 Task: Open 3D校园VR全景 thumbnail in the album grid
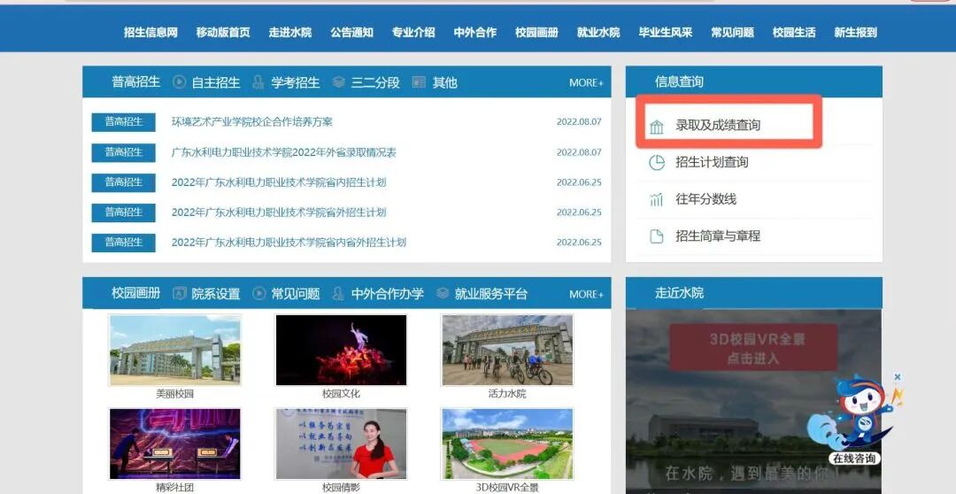pos(507,444)
